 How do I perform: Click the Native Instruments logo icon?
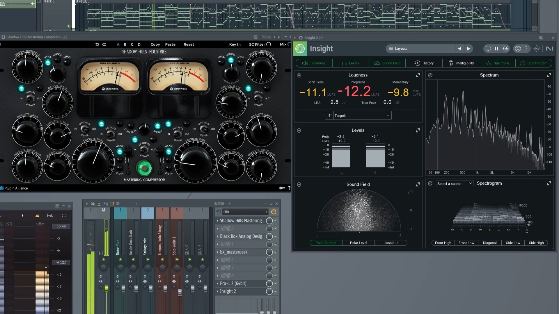(x=549, y=49)
